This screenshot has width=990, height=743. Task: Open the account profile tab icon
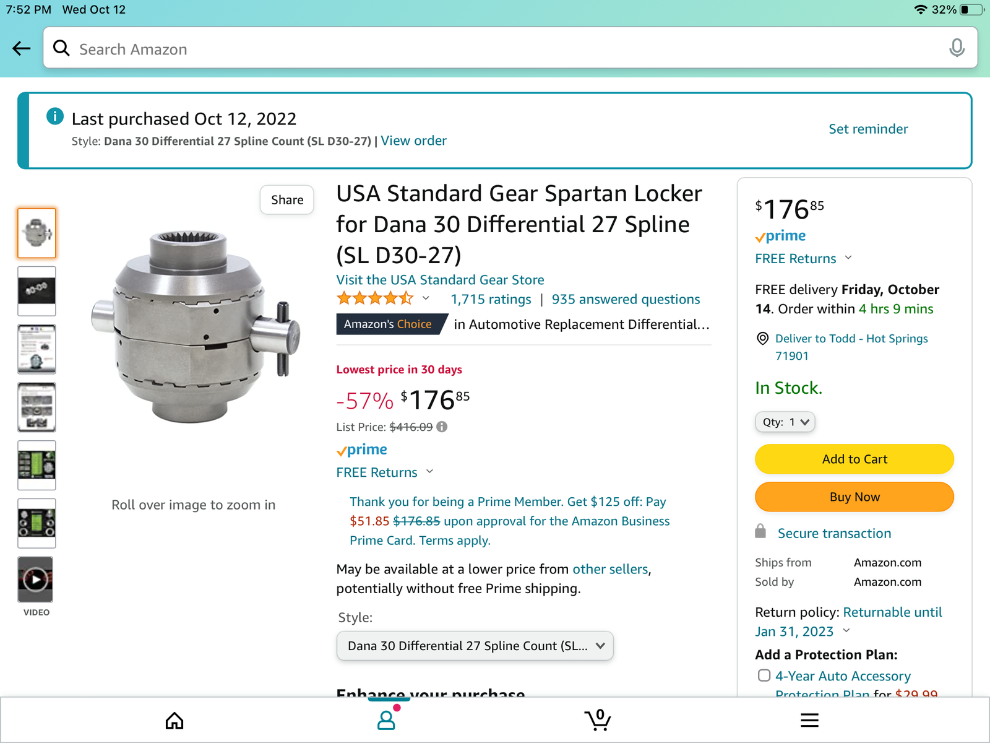[387, 720]
